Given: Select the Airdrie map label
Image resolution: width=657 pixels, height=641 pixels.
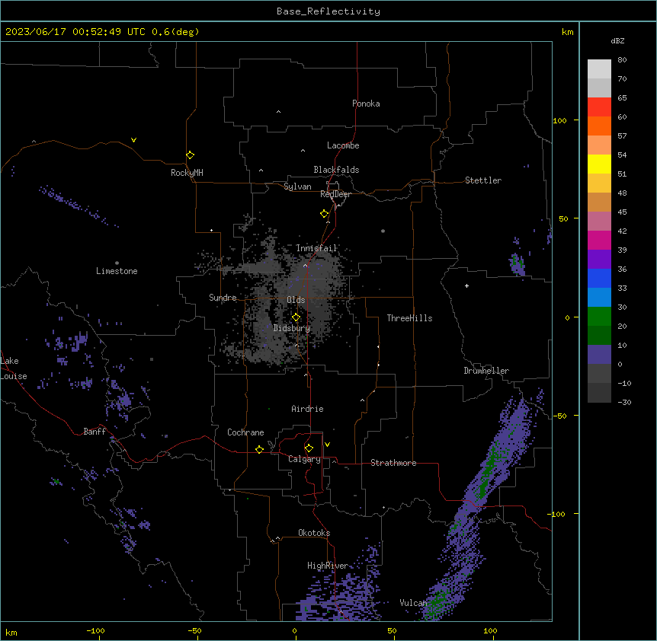Looking at the screenshot, I should pos(308,409).
